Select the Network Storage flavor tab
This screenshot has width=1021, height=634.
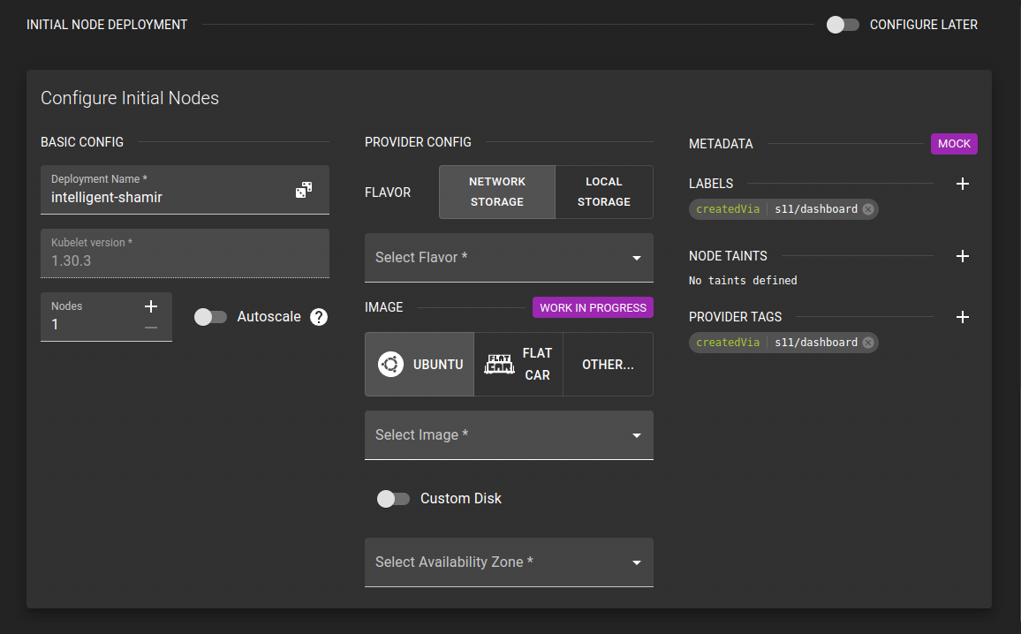496,192
